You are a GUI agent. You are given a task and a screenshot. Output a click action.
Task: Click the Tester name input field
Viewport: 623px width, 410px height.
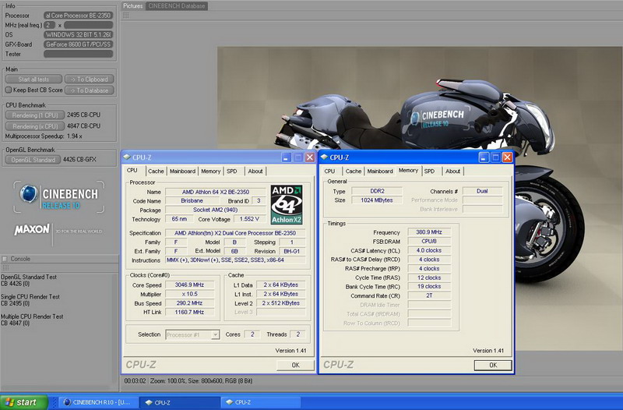pyautogui.click(x=78, y=54)
